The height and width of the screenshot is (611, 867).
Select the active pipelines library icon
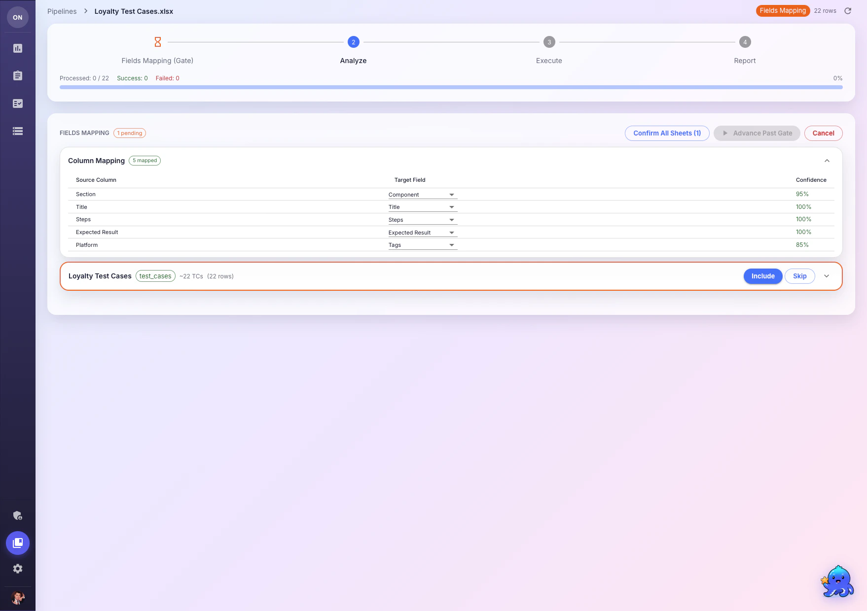(x=18, y=543)
